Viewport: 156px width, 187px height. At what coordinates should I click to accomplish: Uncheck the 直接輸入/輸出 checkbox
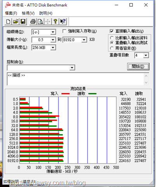pyautogui.click(x=112, y=31)
